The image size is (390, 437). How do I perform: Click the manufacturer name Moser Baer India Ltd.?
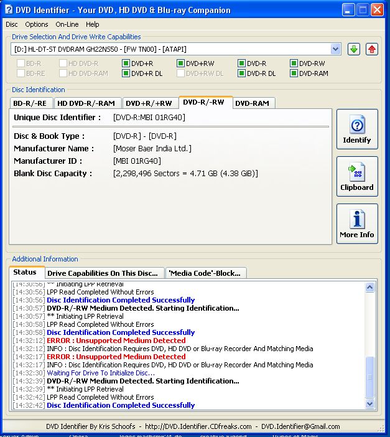coord(152,148)
